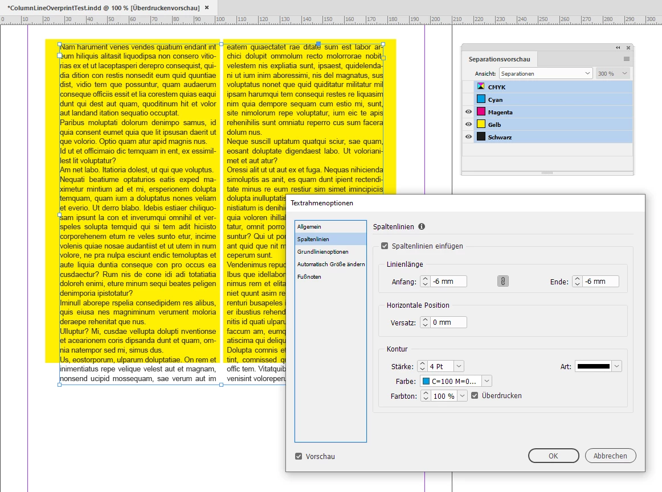Click the Versatz 0 mm input field
Image resolution: width=662 pixels, height=492 pixels.
448,323
